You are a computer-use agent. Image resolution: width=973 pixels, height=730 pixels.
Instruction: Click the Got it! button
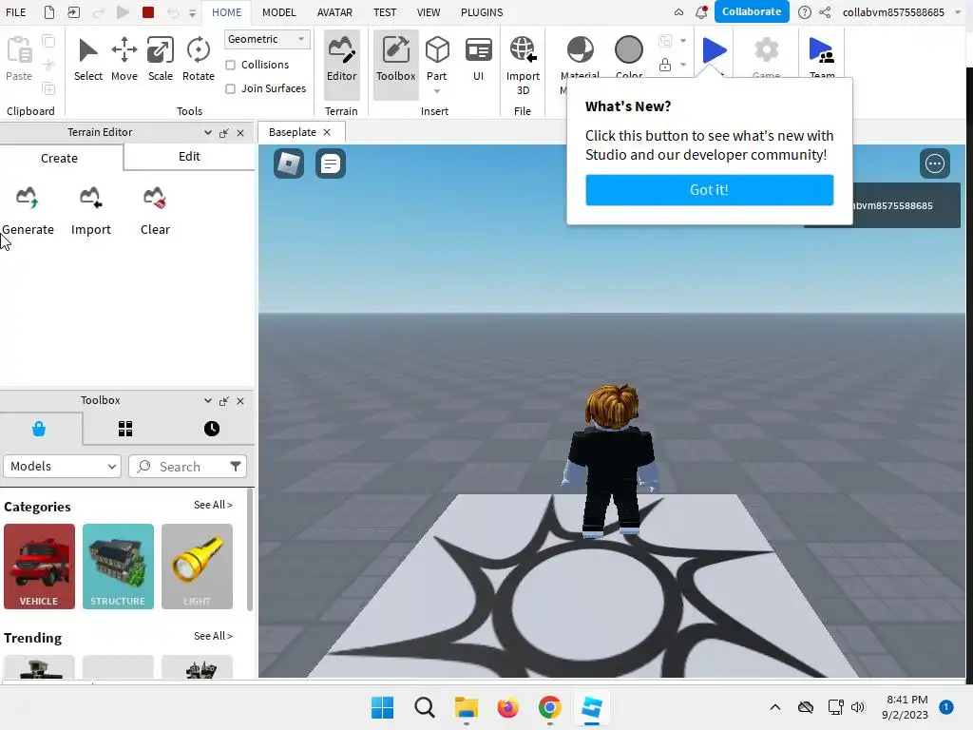point(709,190)
